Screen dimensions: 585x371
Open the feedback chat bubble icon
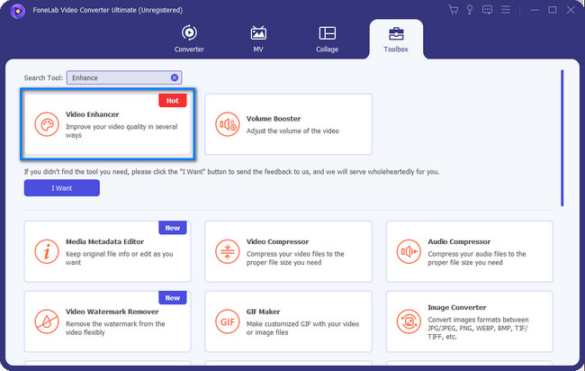[487, 10]
